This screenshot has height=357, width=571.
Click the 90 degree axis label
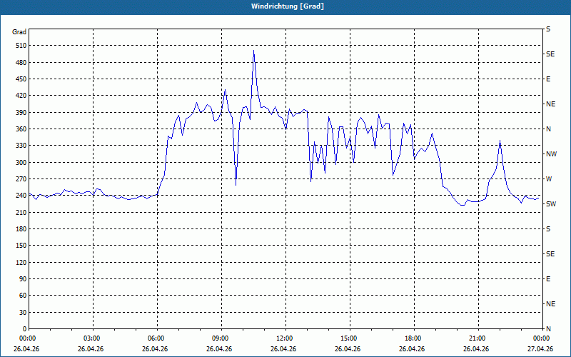(24, 279)
